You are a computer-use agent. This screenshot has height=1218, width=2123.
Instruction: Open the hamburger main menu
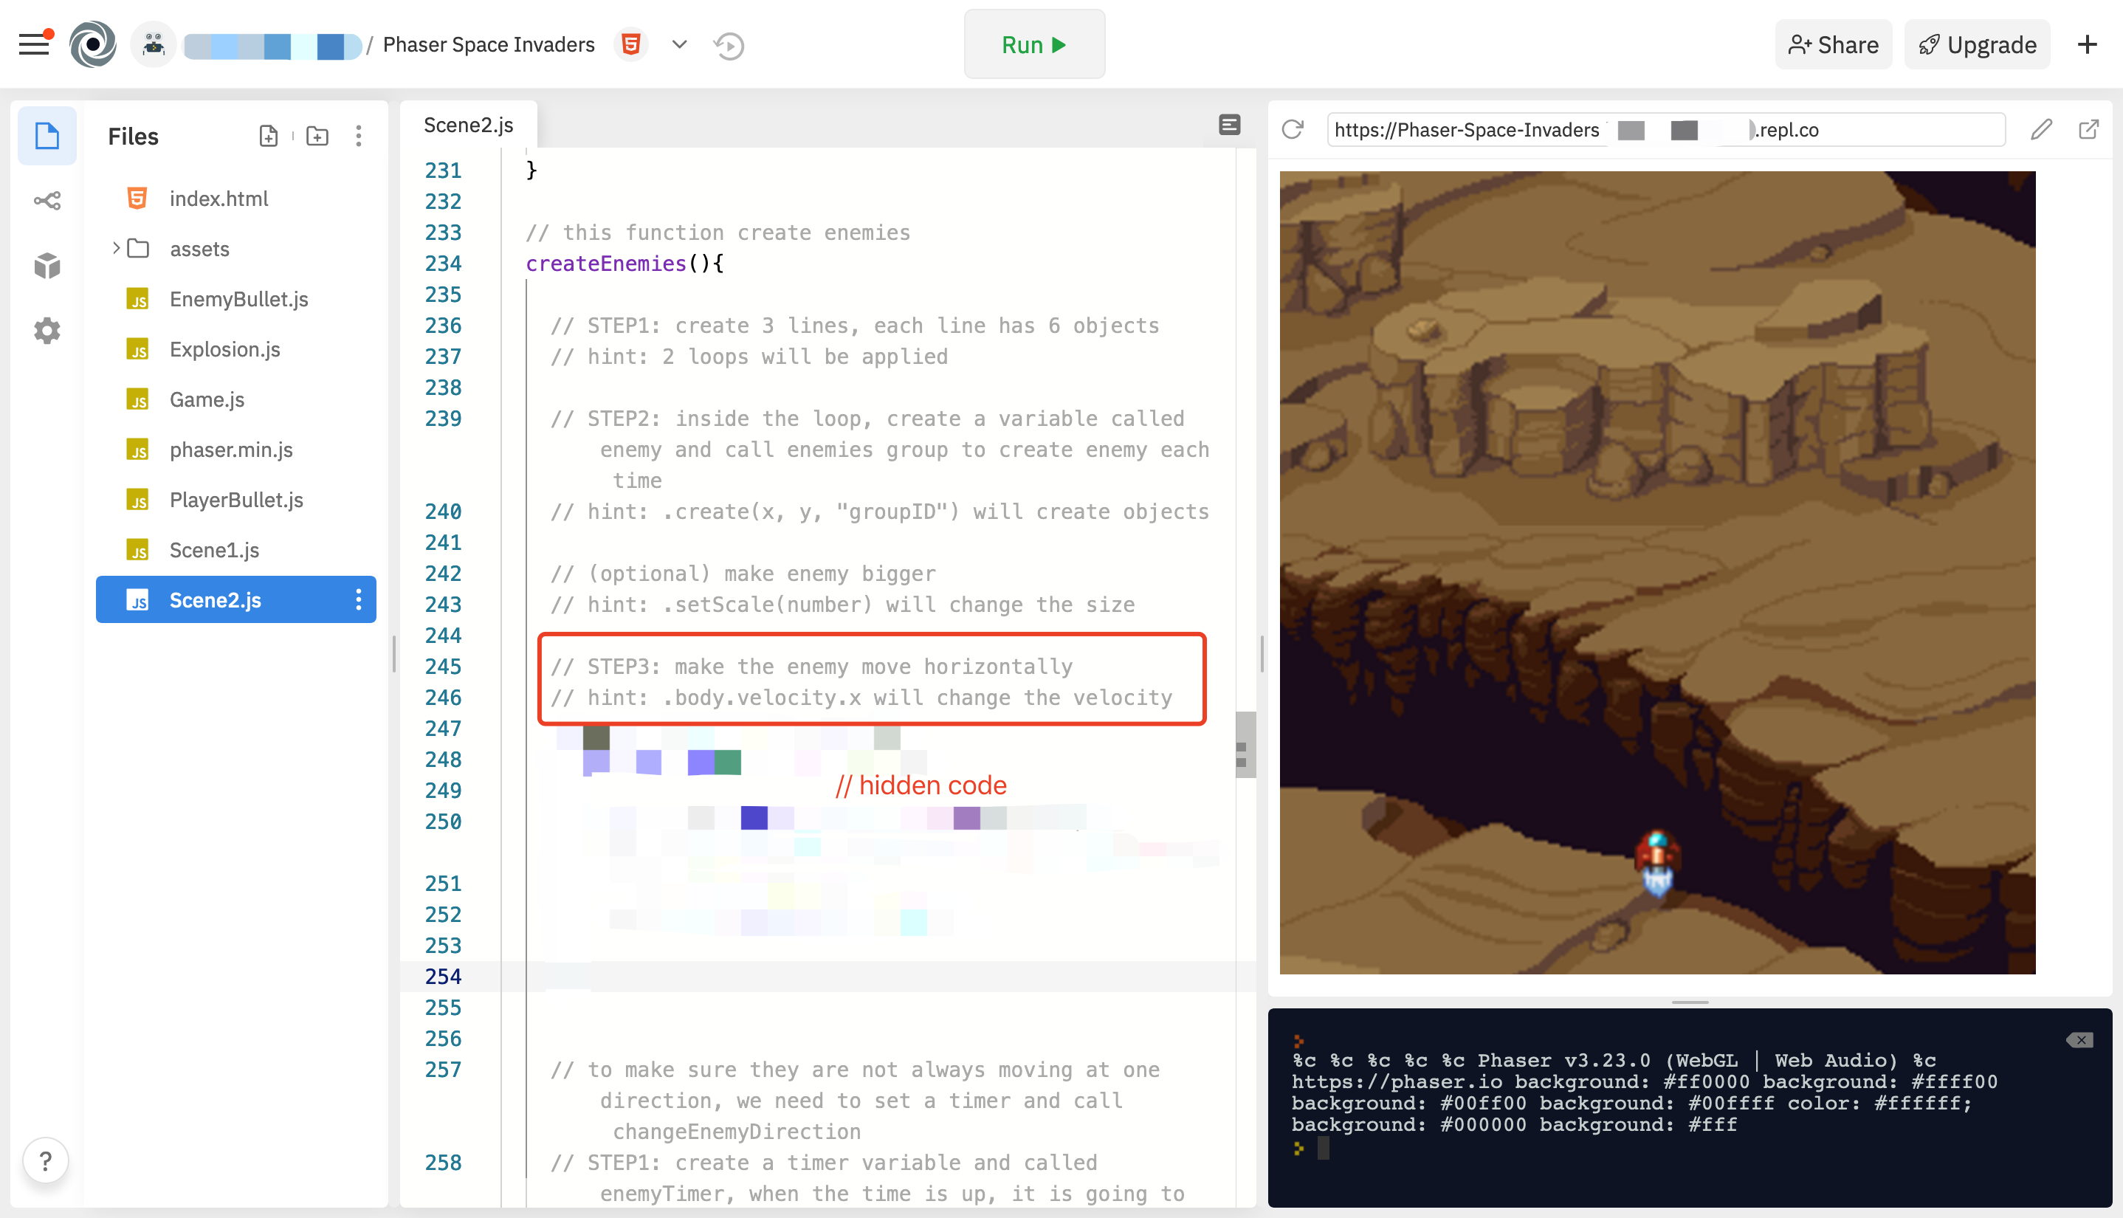[34, 44]
